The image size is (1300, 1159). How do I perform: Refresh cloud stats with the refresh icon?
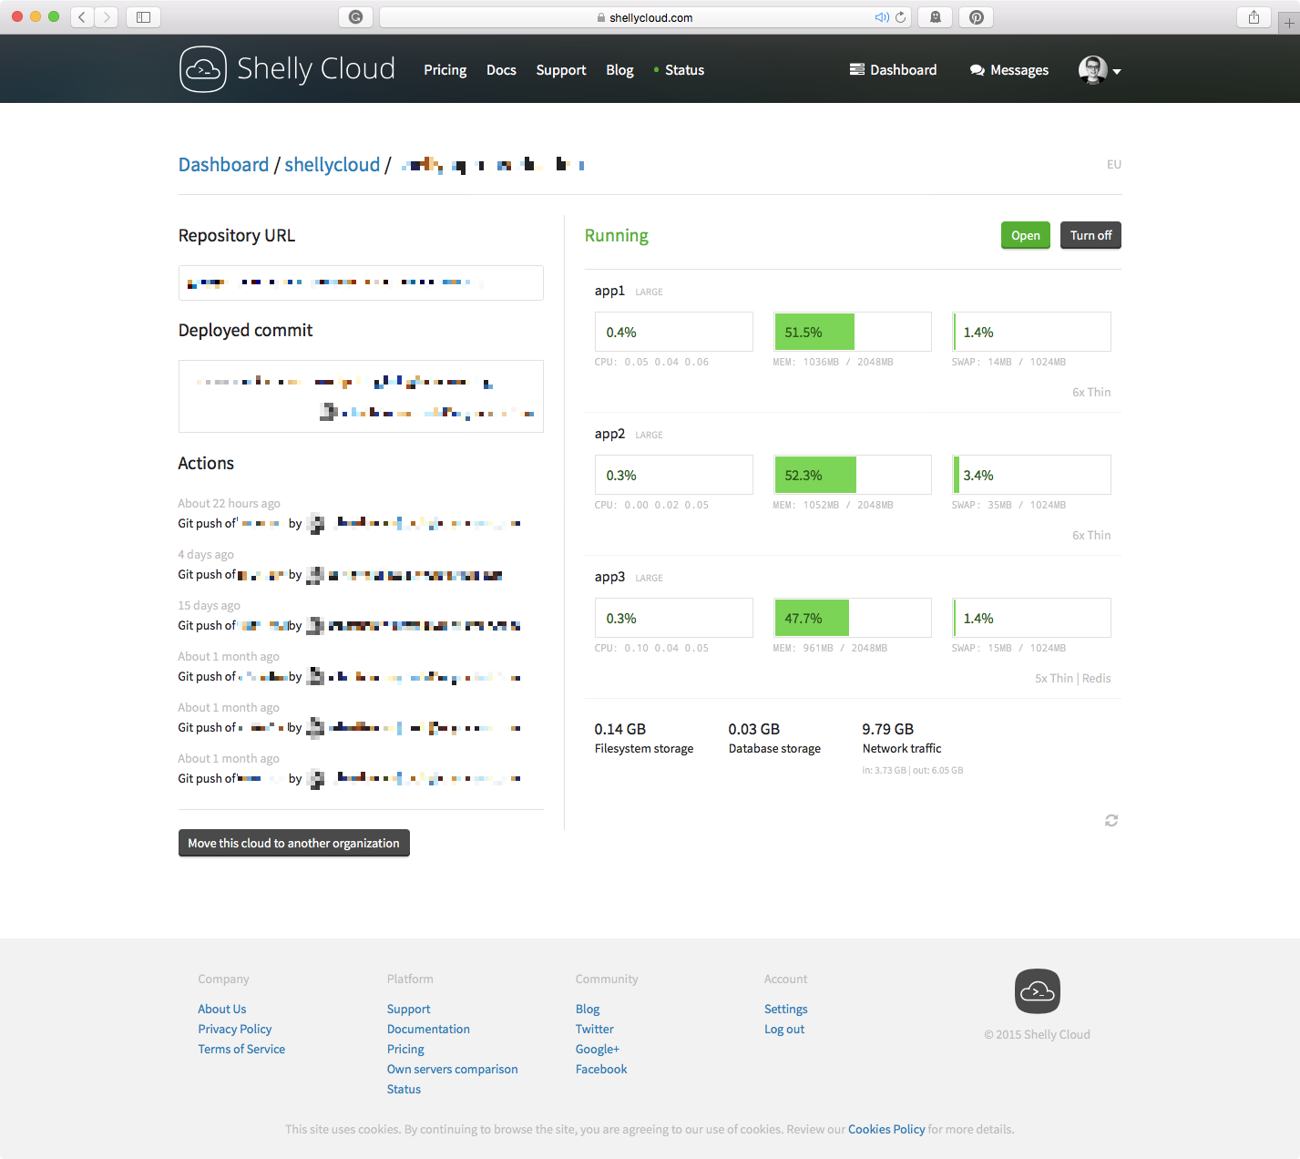(x=1111, y=821)
